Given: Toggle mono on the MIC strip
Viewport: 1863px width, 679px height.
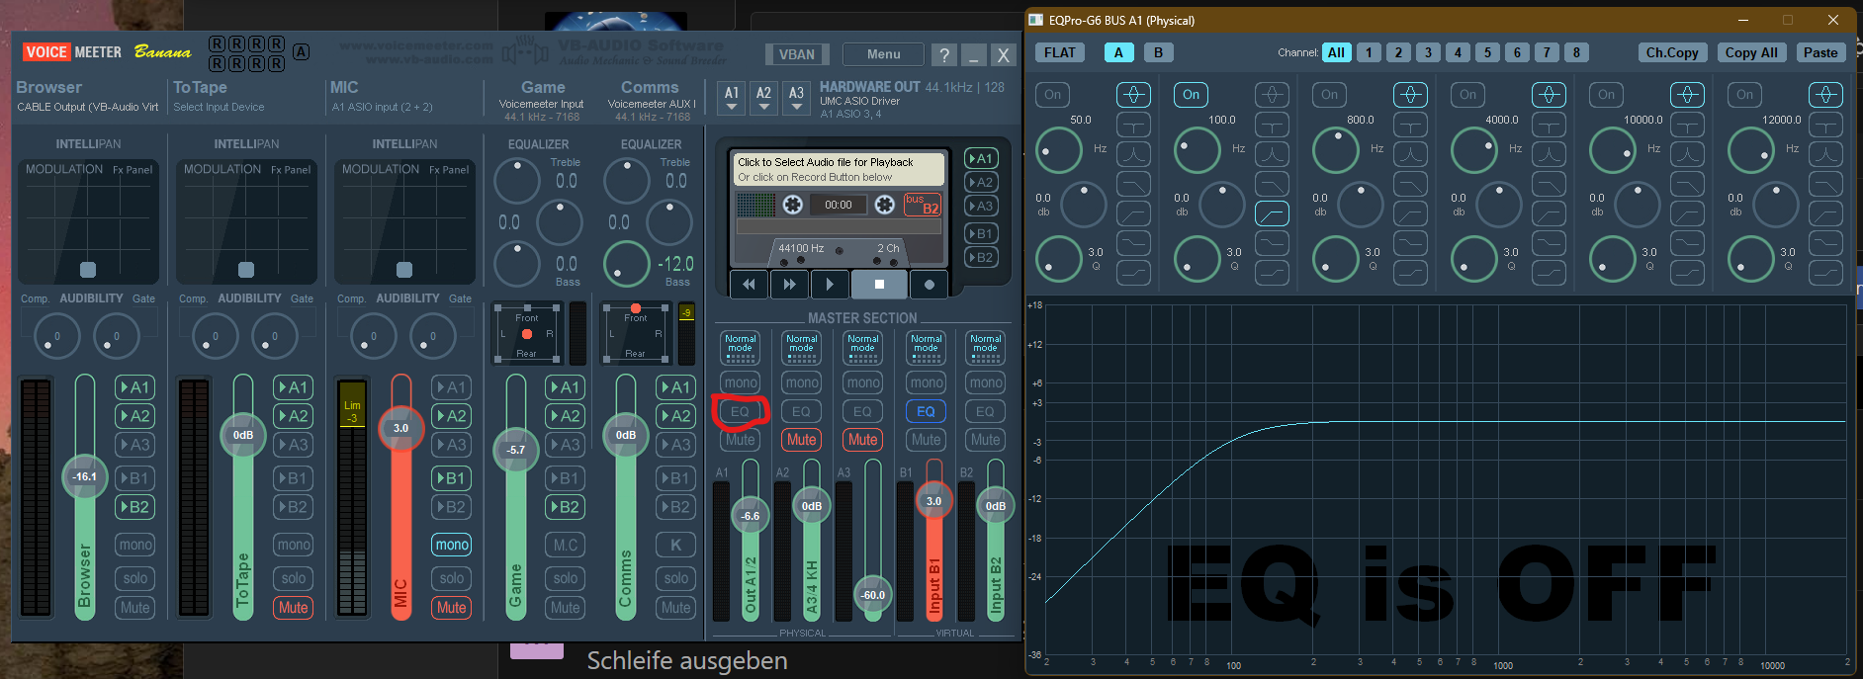Looking at the screenshot, I should [x=452, y=545].
